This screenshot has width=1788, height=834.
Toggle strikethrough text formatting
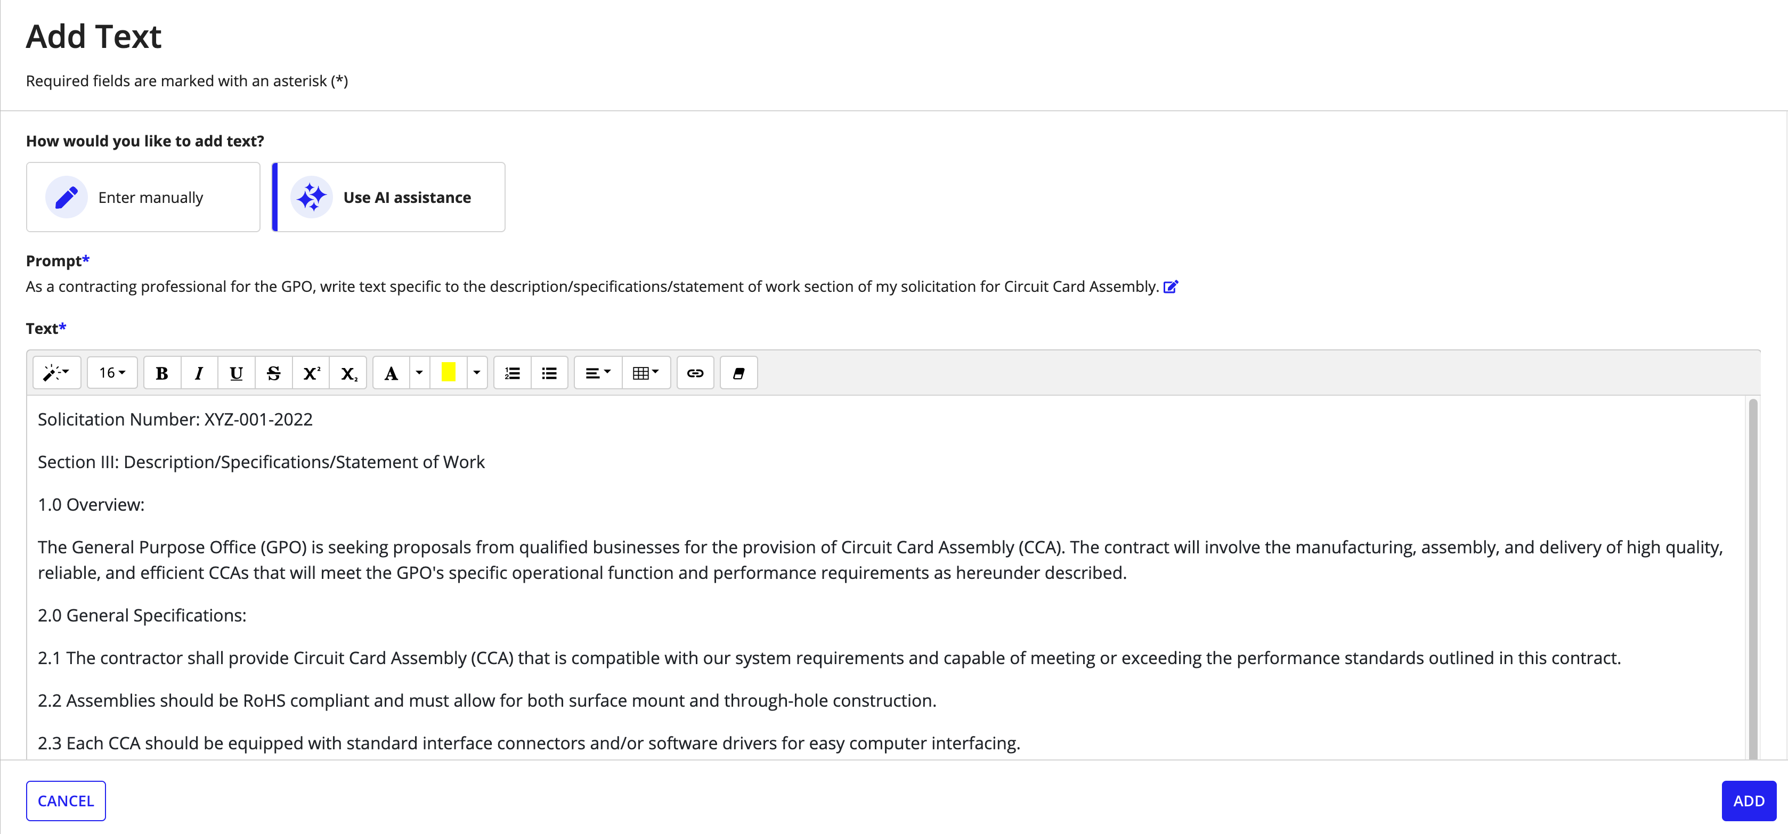[x=274, y=373]
